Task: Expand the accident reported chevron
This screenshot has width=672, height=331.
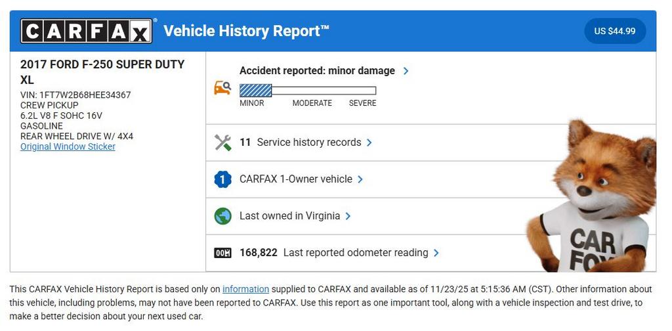Action: [x=406, y=71]
